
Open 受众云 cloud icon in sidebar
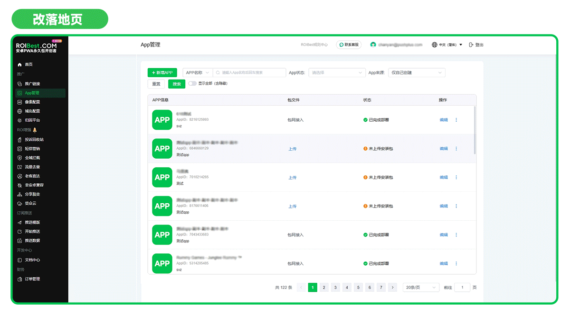19,203
